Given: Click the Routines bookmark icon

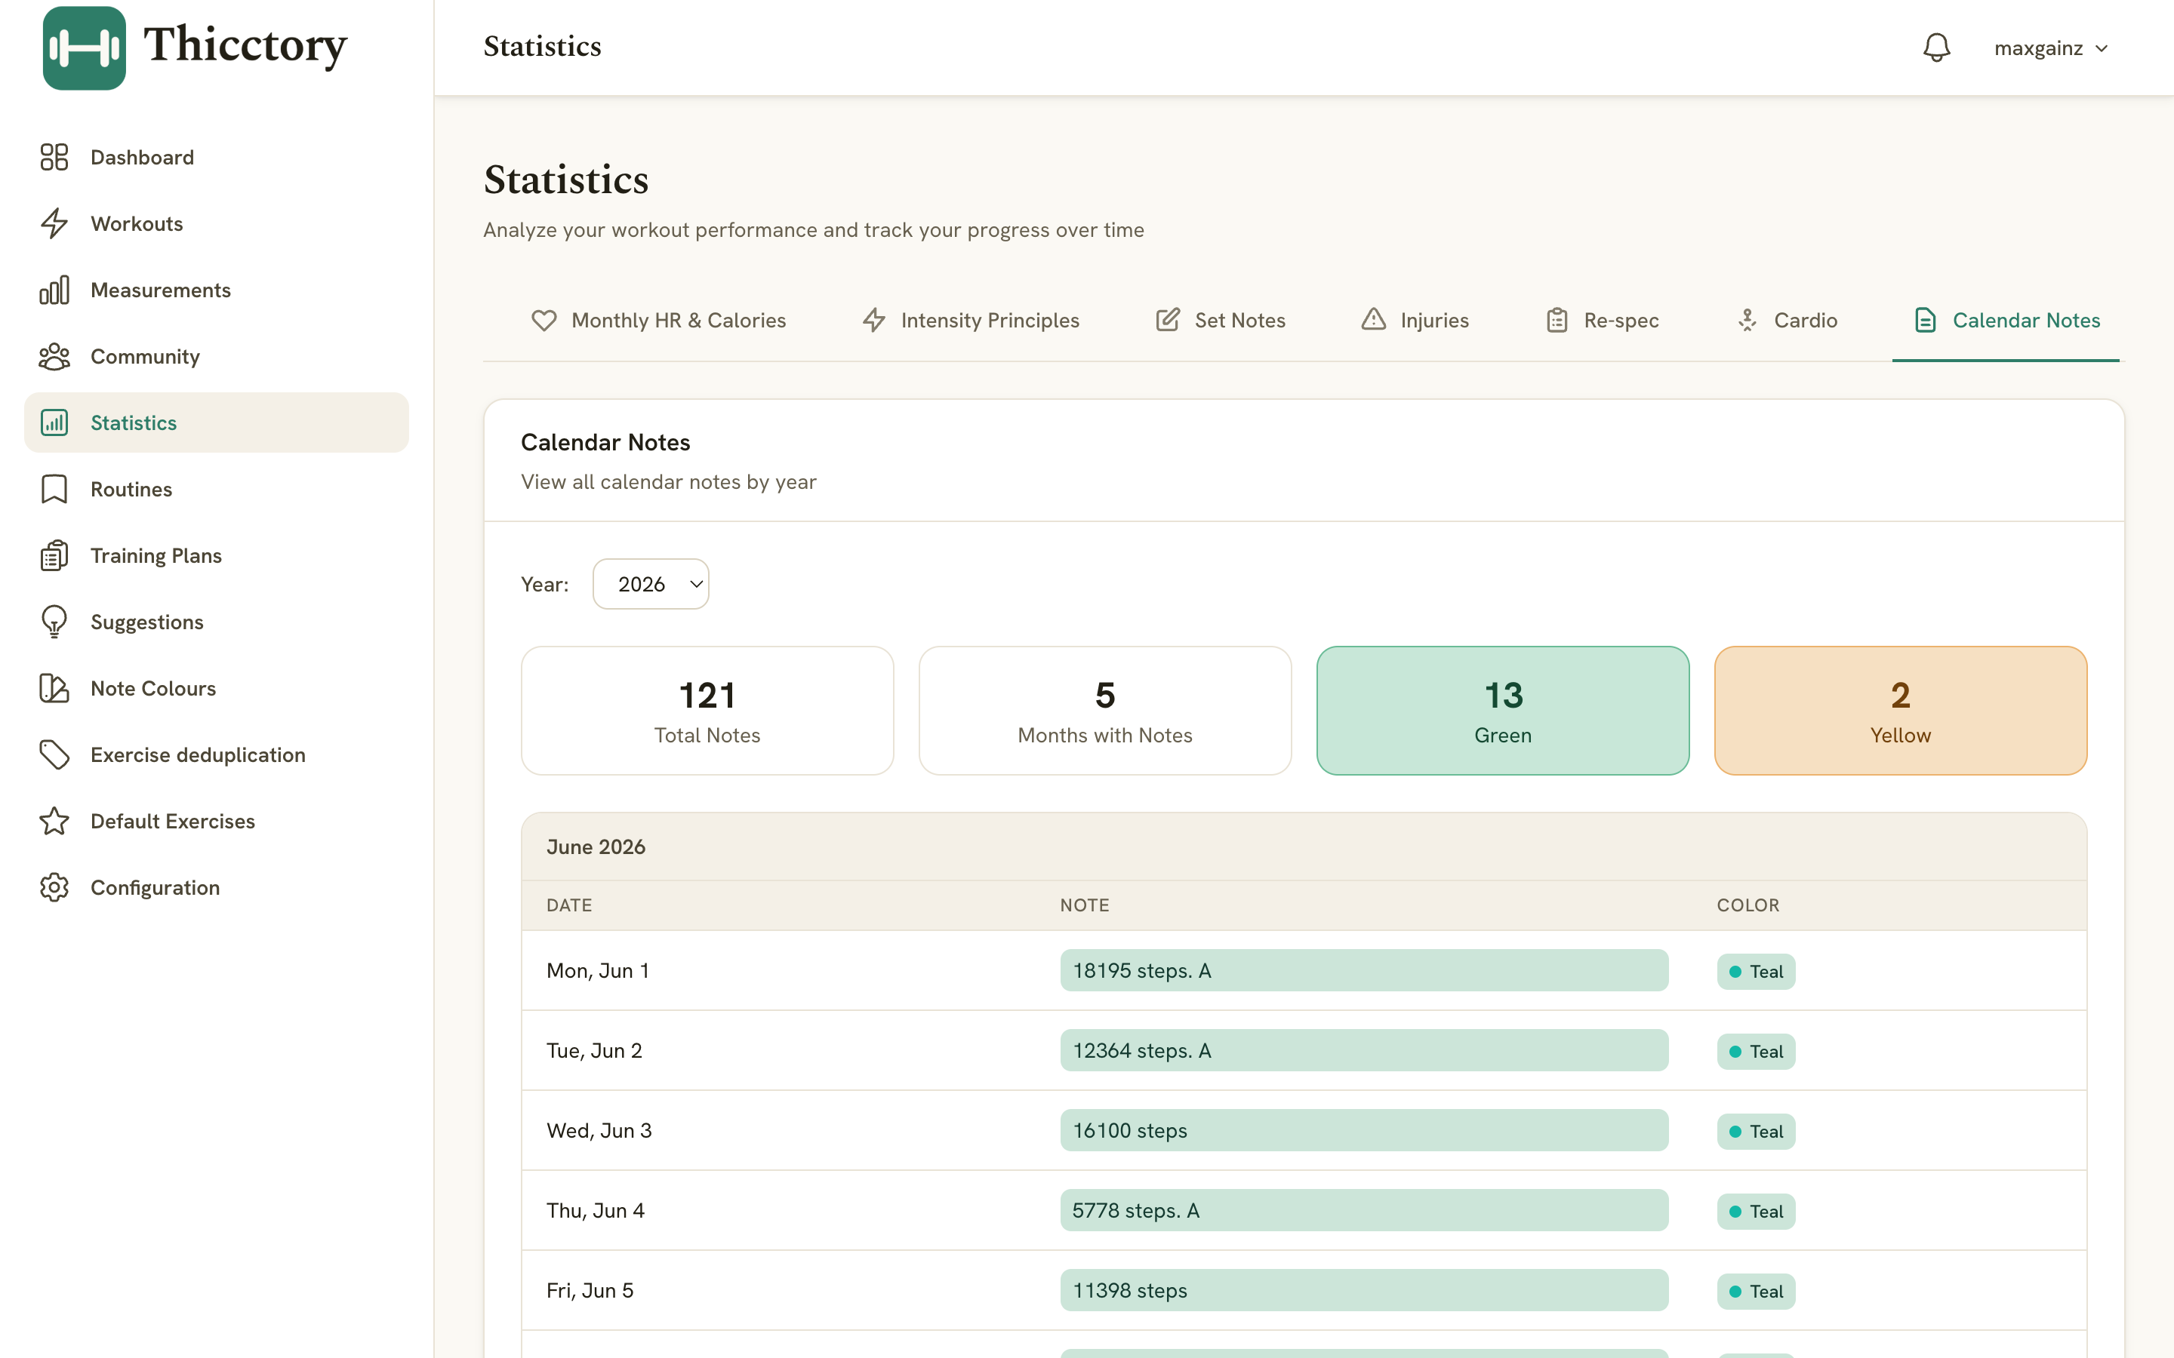Looking at the screenshot, I should (54, 490).
